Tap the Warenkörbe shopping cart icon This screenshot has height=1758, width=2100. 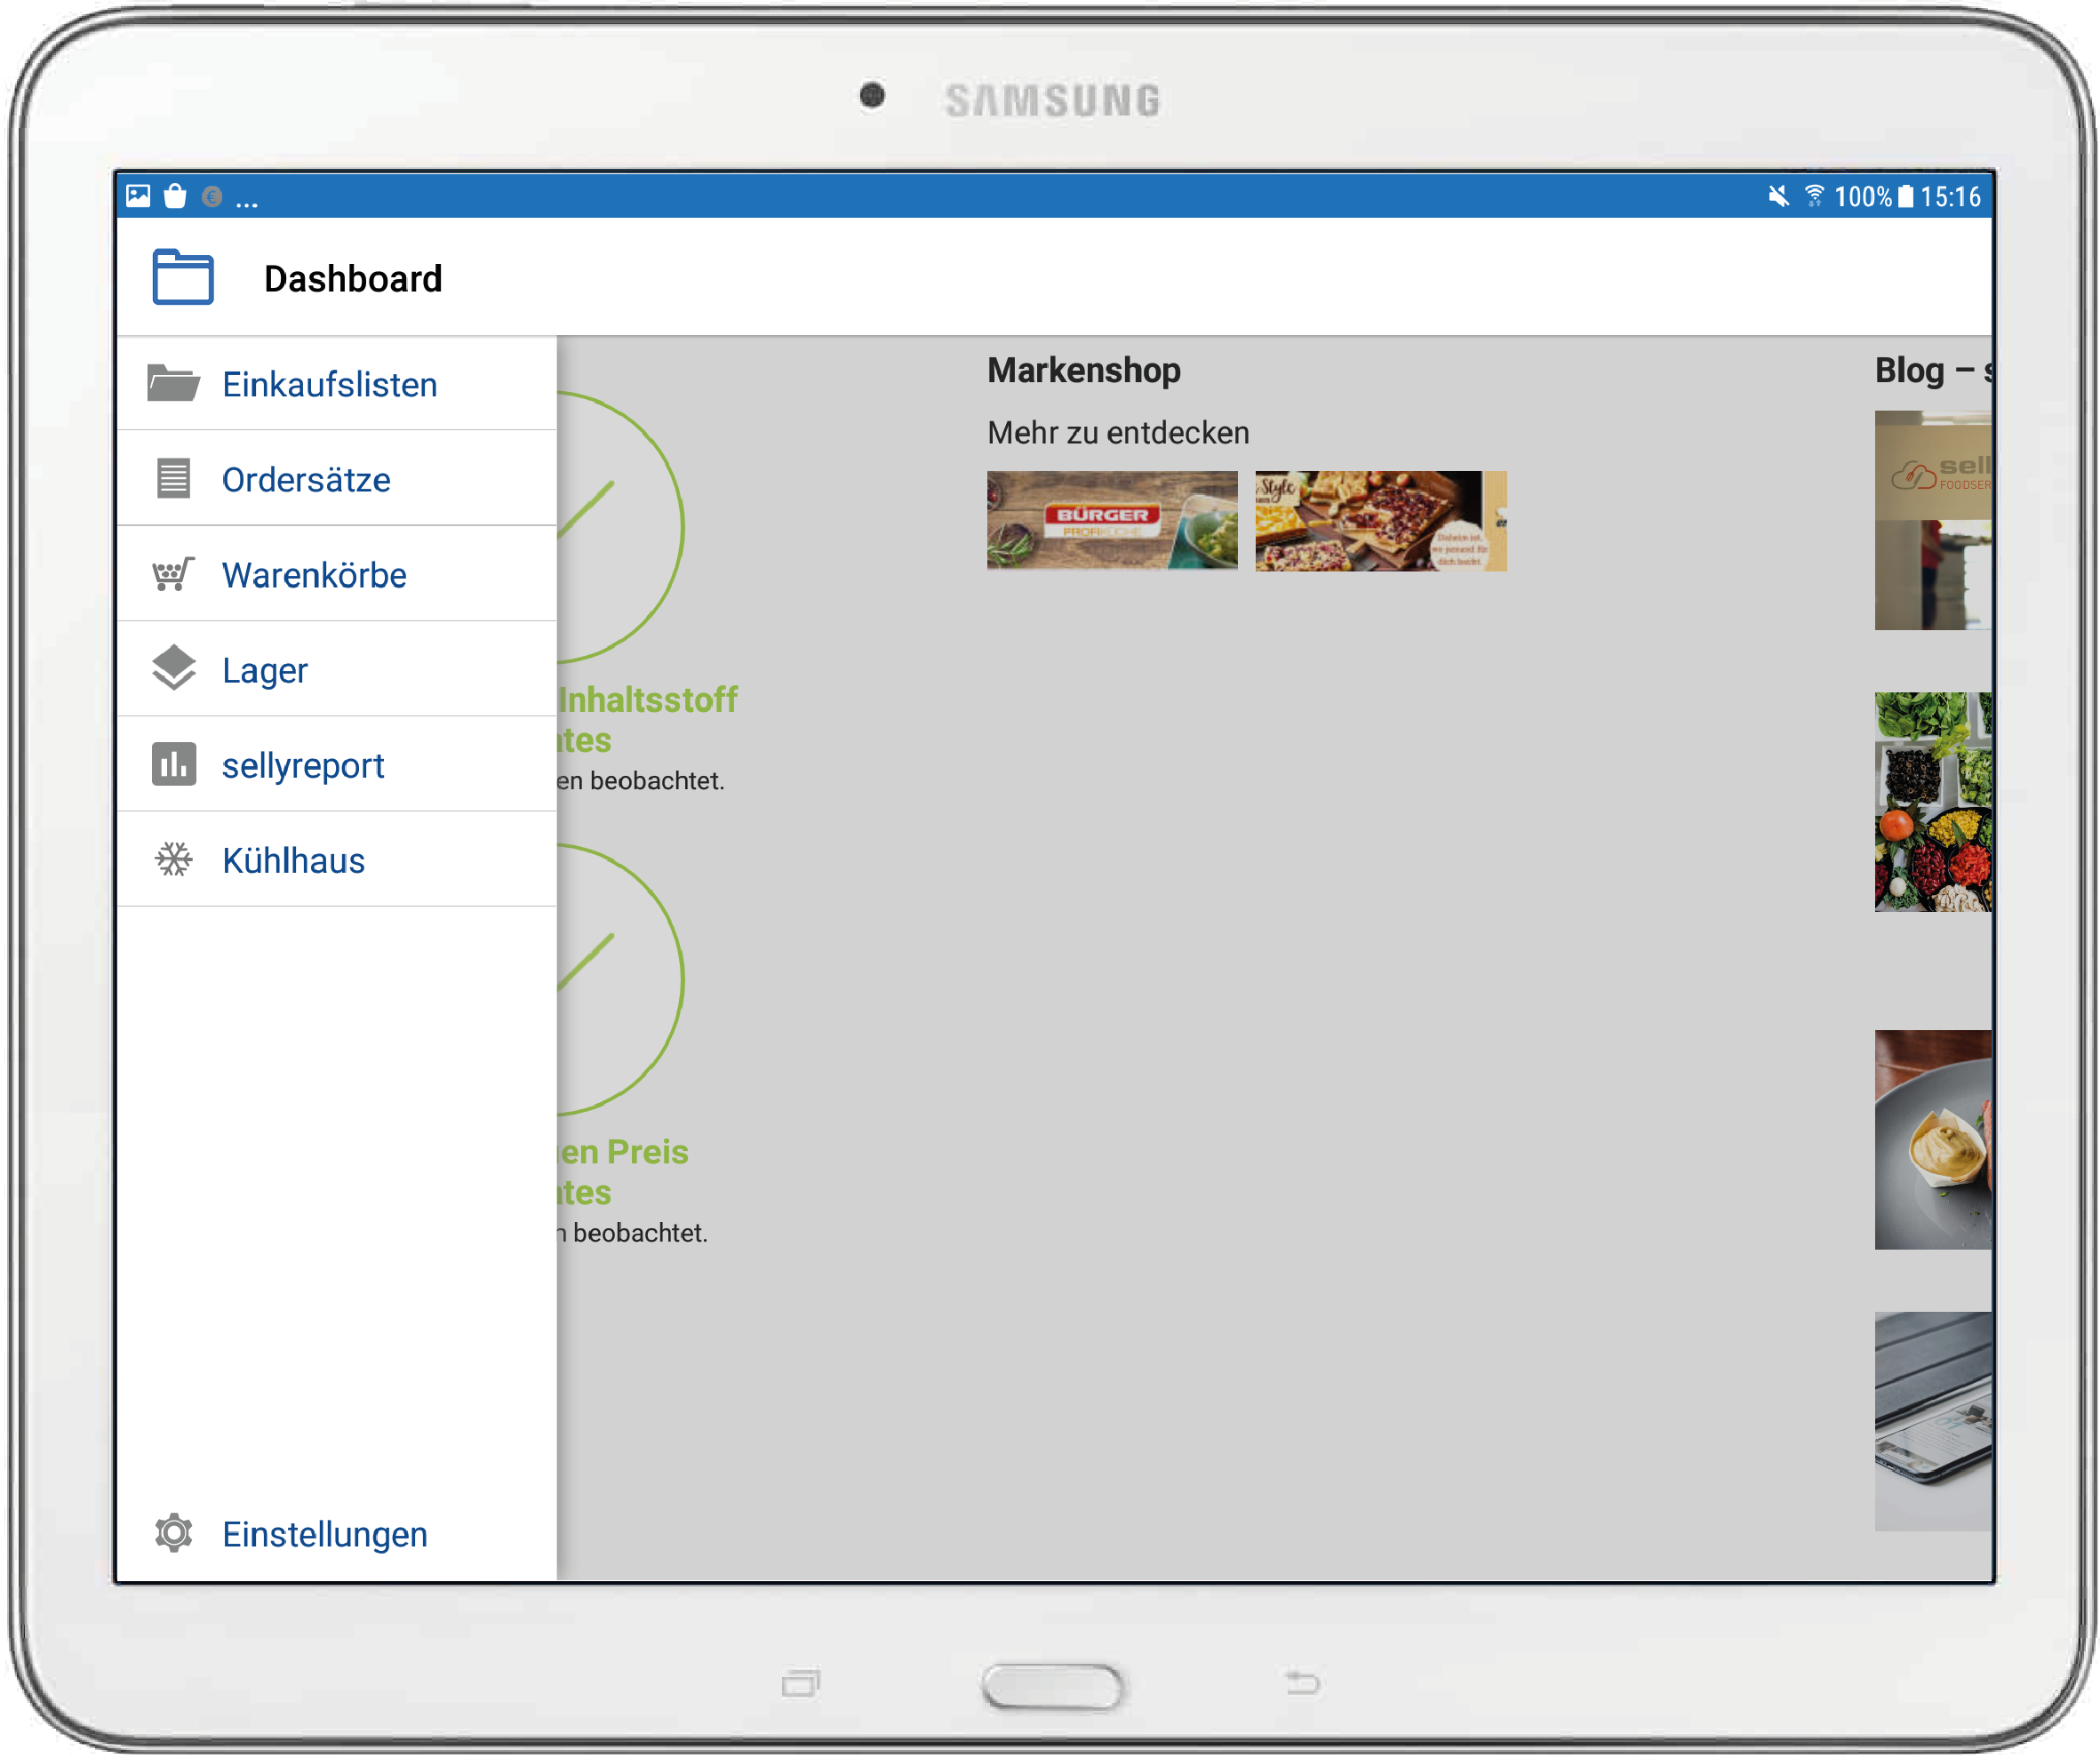coord(174,575)
